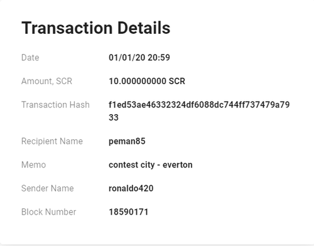Image resolution: width=314 pixels, height=246 pixels.
Task: Click the first line of transaction hash
Action: click(x=199, y=105)
